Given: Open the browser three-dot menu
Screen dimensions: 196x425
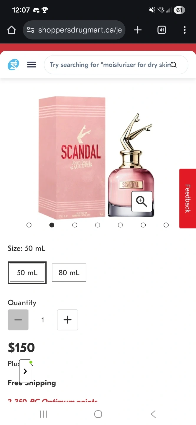Looking at the screenshot, I should [185, 30].
